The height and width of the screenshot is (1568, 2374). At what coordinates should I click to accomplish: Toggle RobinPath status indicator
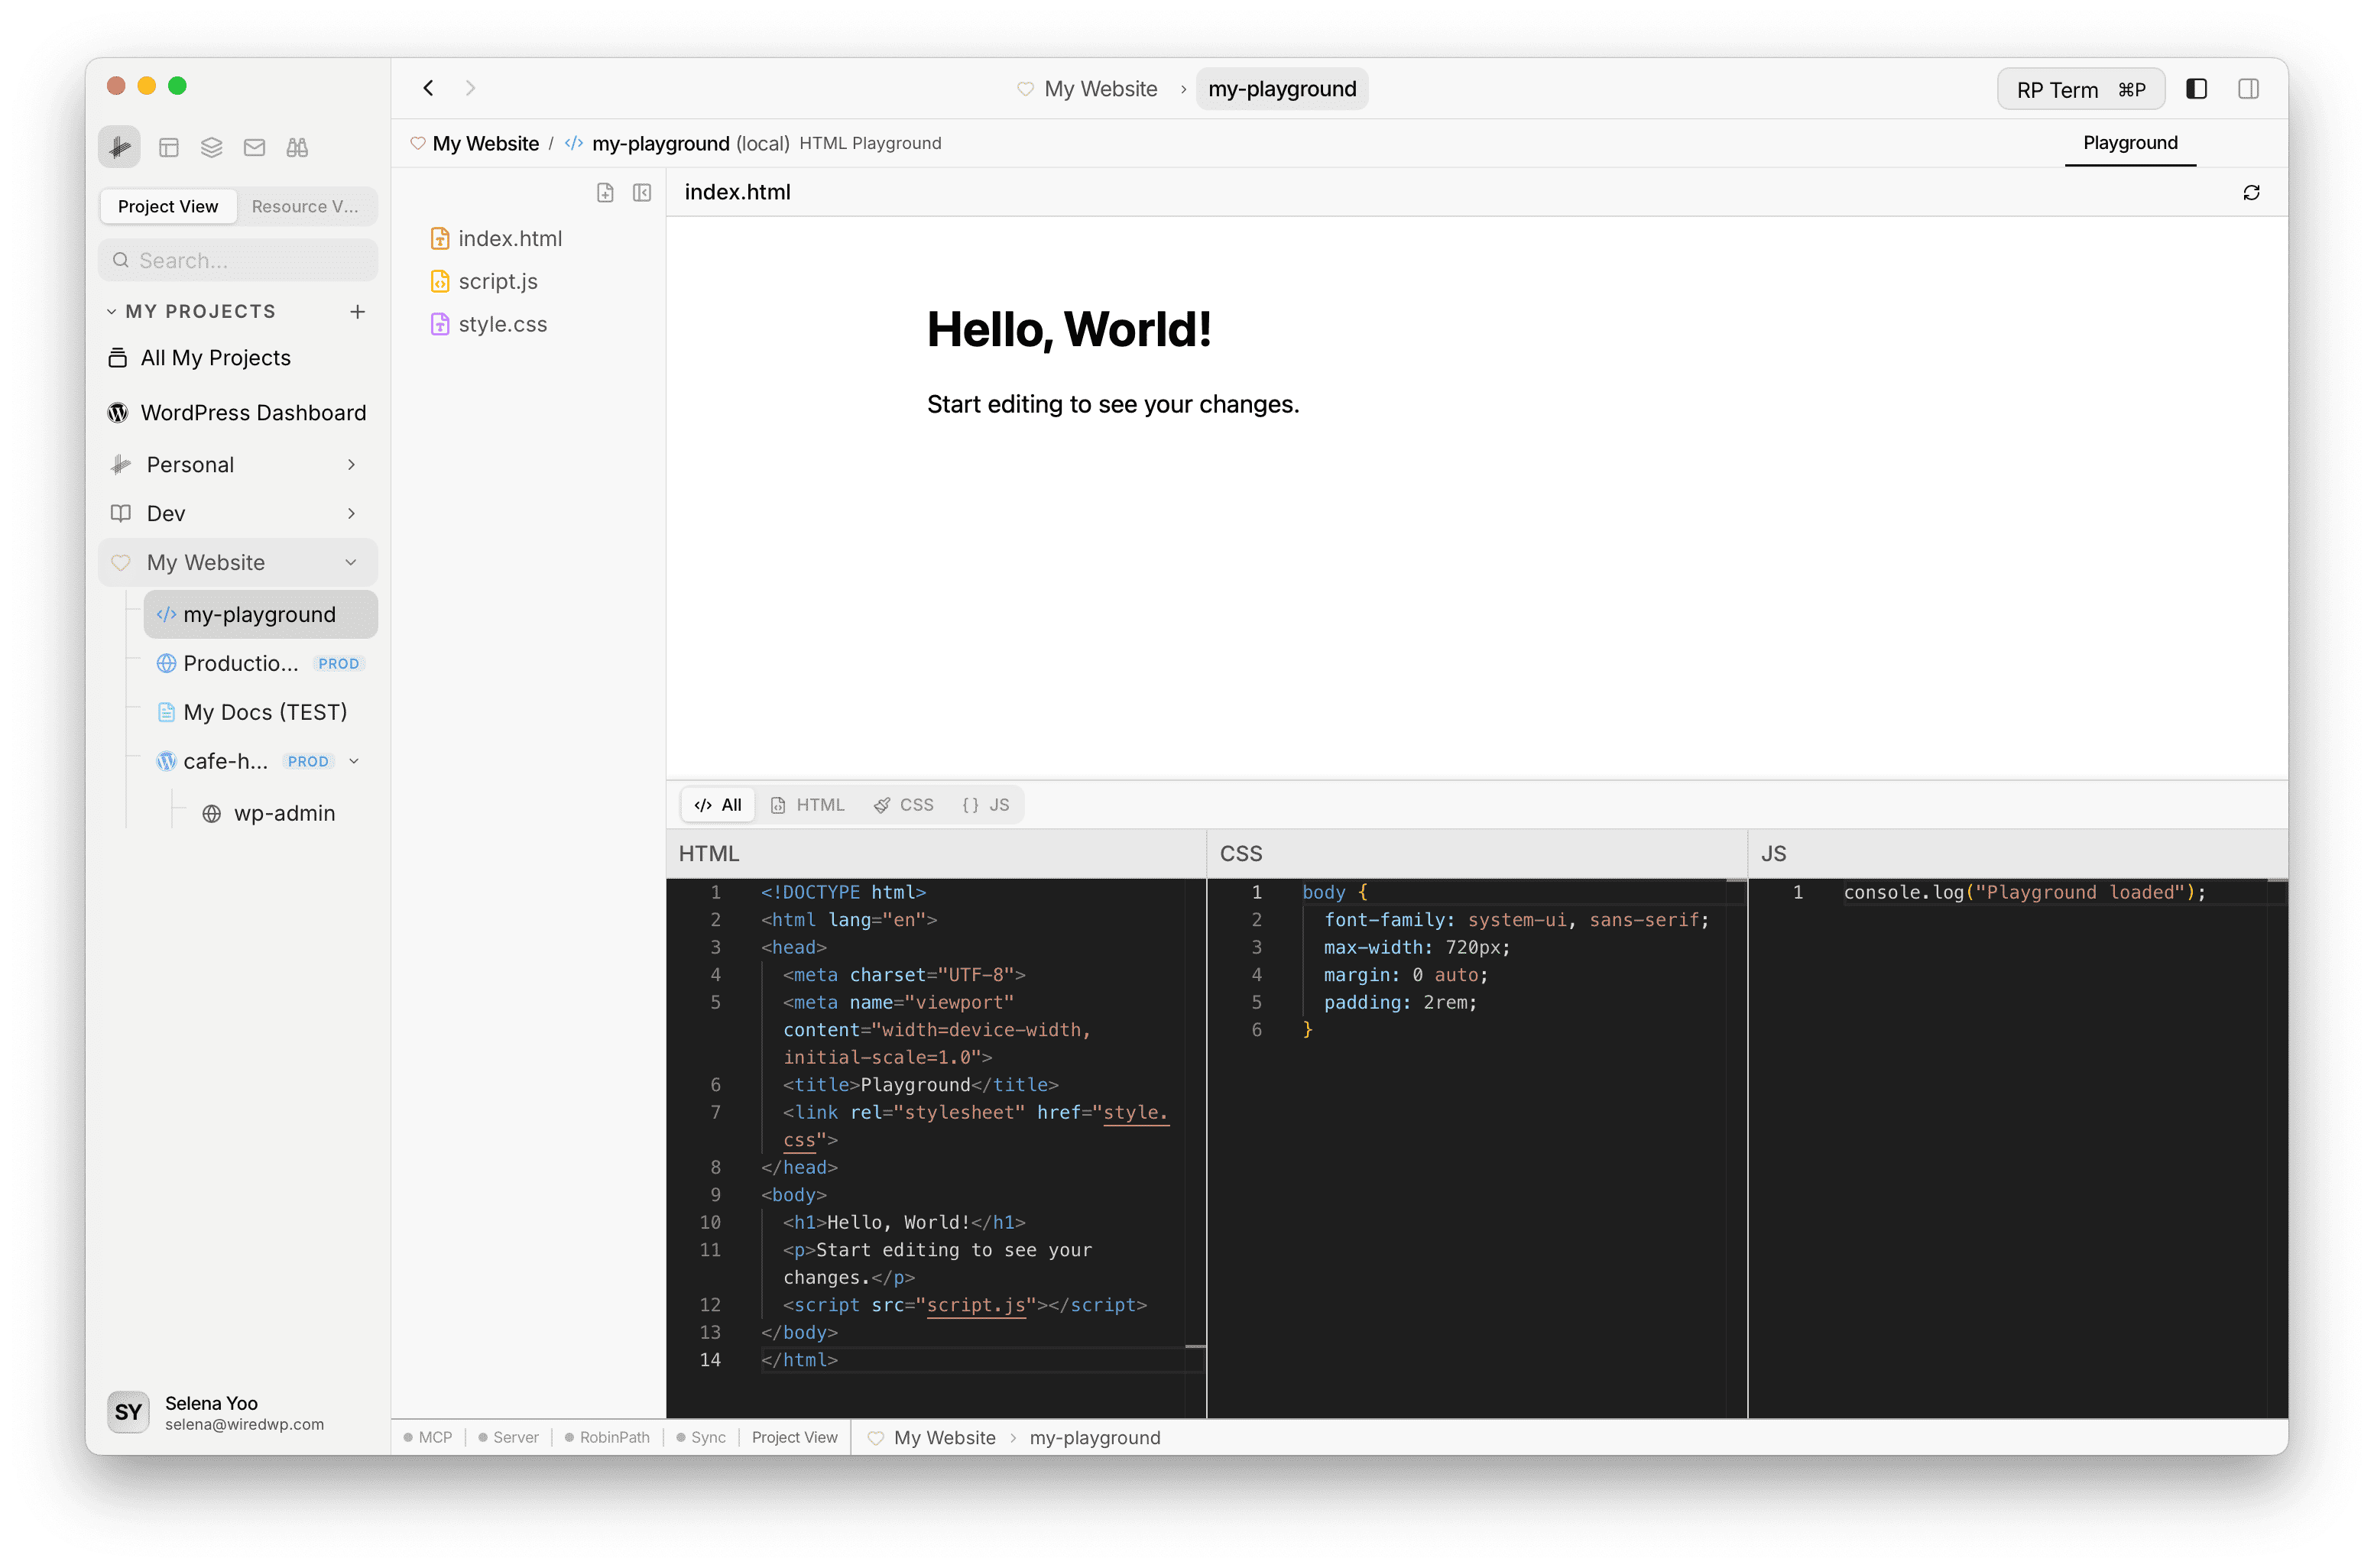coord(606,1437)
